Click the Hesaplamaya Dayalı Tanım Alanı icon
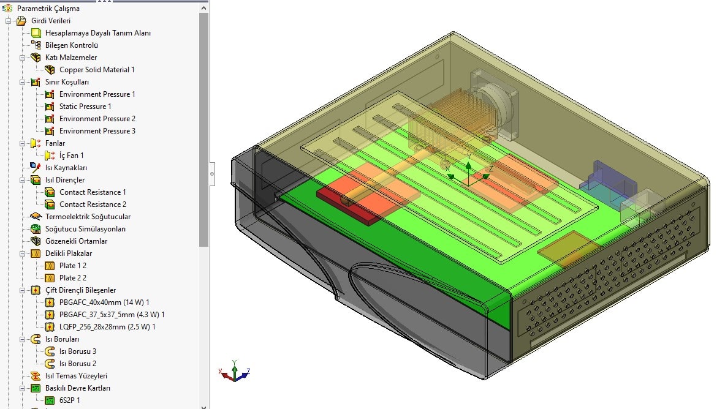725x409 pixels. point(36,33)
